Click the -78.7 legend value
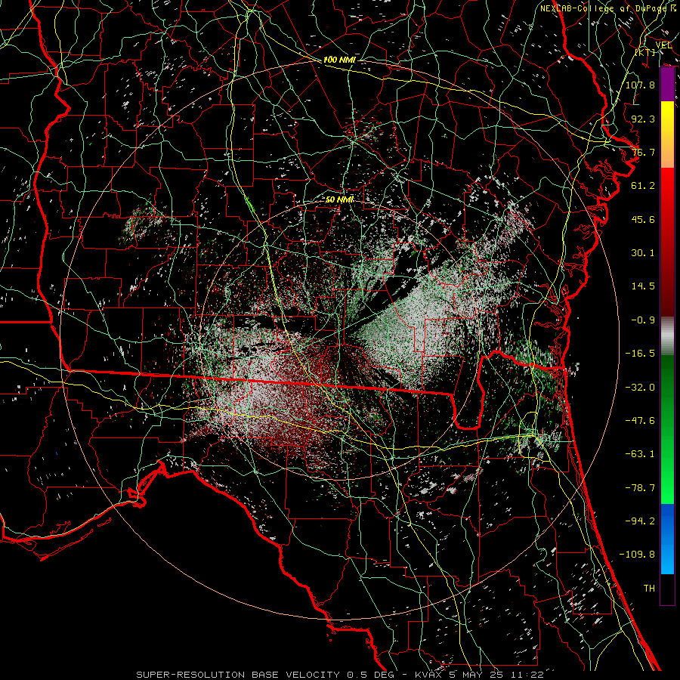This screenshot has width=680, height=680. point(640,488)
